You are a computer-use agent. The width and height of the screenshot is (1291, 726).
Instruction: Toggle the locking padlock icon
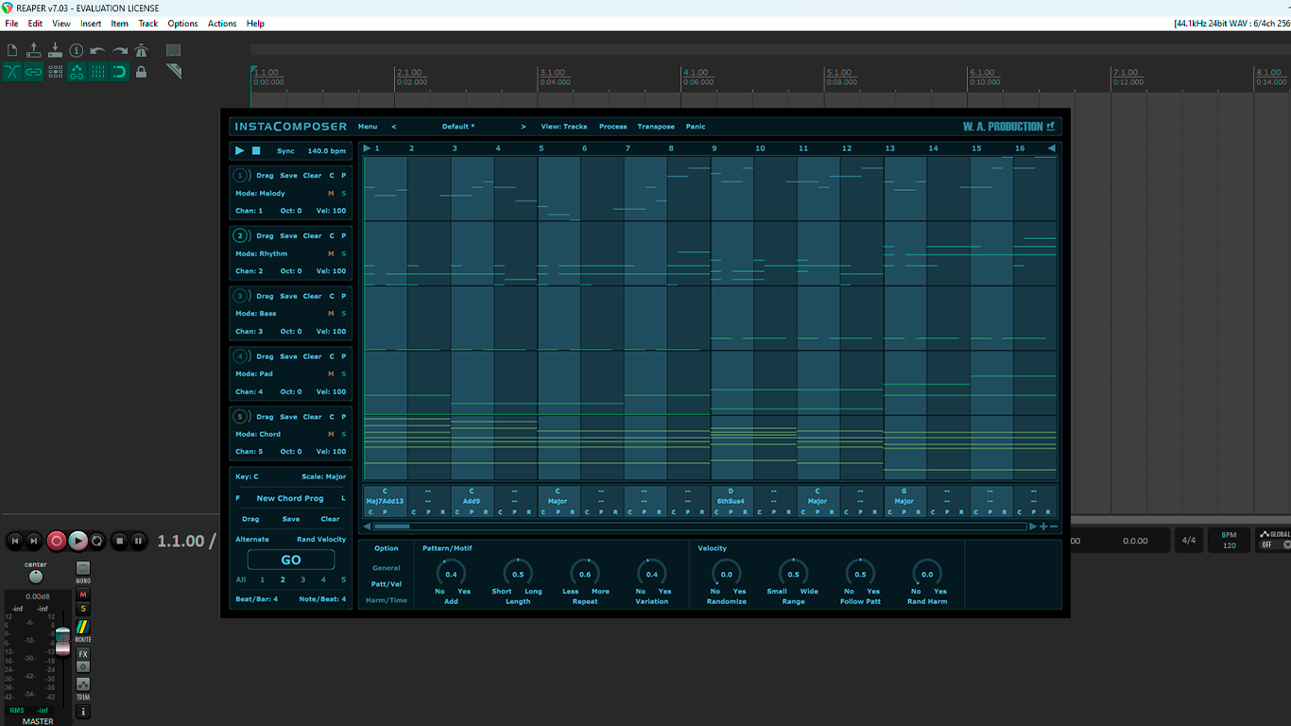(142, 72)
